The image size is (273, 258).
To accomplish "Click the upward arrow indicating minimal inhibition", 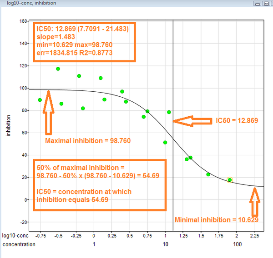I will pyautogui.click(x=255, y=202).
